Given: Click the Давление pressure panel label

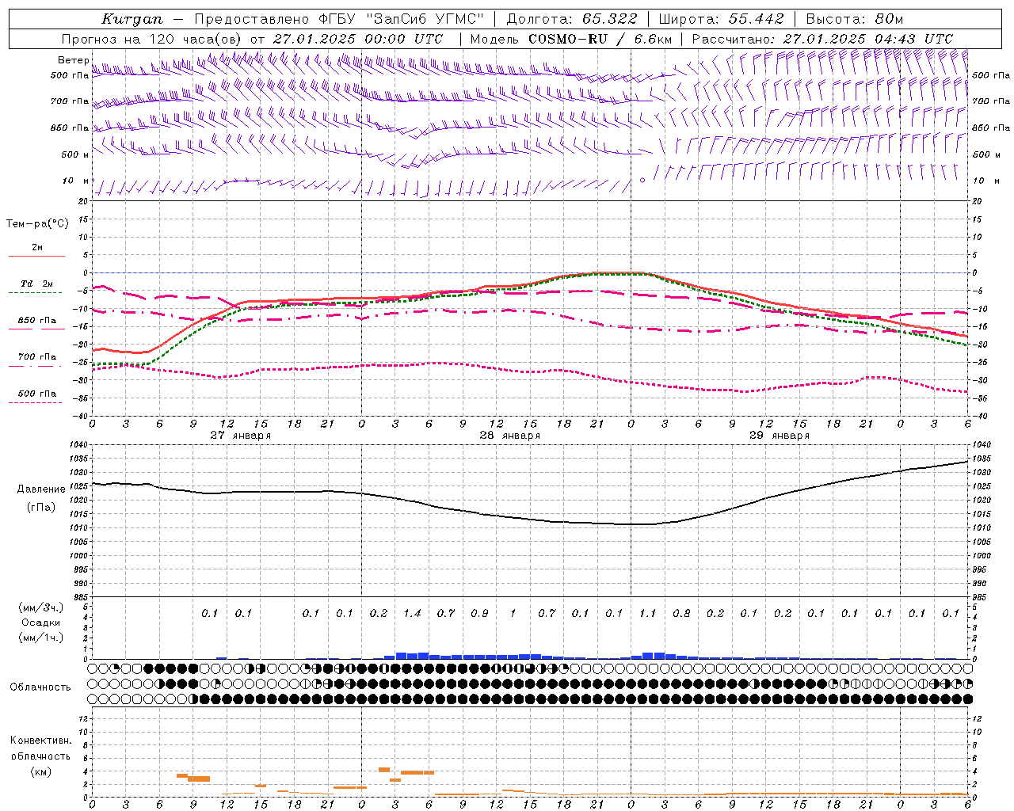Looking at the screenshot, I should [x=41, y=489].
